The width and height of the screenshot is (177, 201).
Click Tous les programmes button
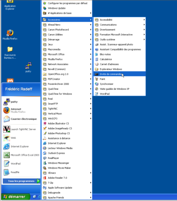tap(21, 181)
